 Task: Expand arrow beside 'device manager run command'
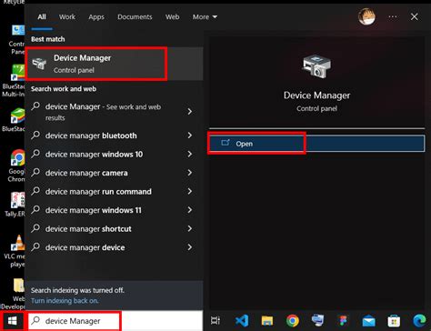pyautogui.click(x=190, y=191)
